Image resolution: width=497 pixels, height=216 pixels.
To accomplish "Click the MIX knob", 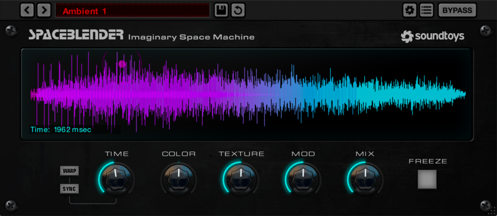I will [x=366, y=179].
